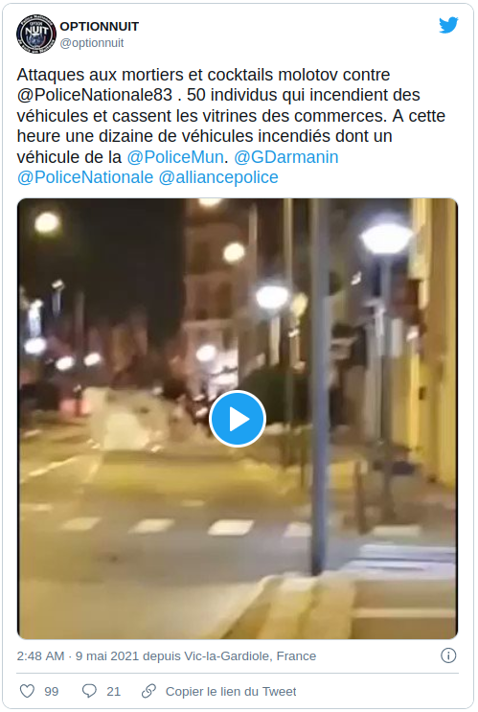Click the 21 replies count
This screenshot has width=478, height=712.
tap(113, 692)
